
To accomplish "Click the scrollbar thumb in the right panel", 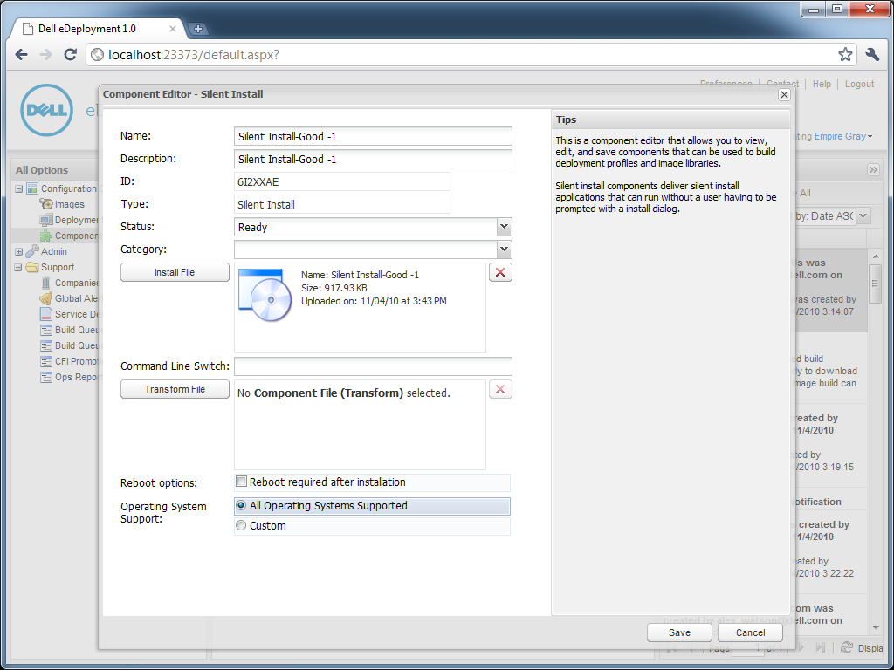I will [x=875, y=283].
